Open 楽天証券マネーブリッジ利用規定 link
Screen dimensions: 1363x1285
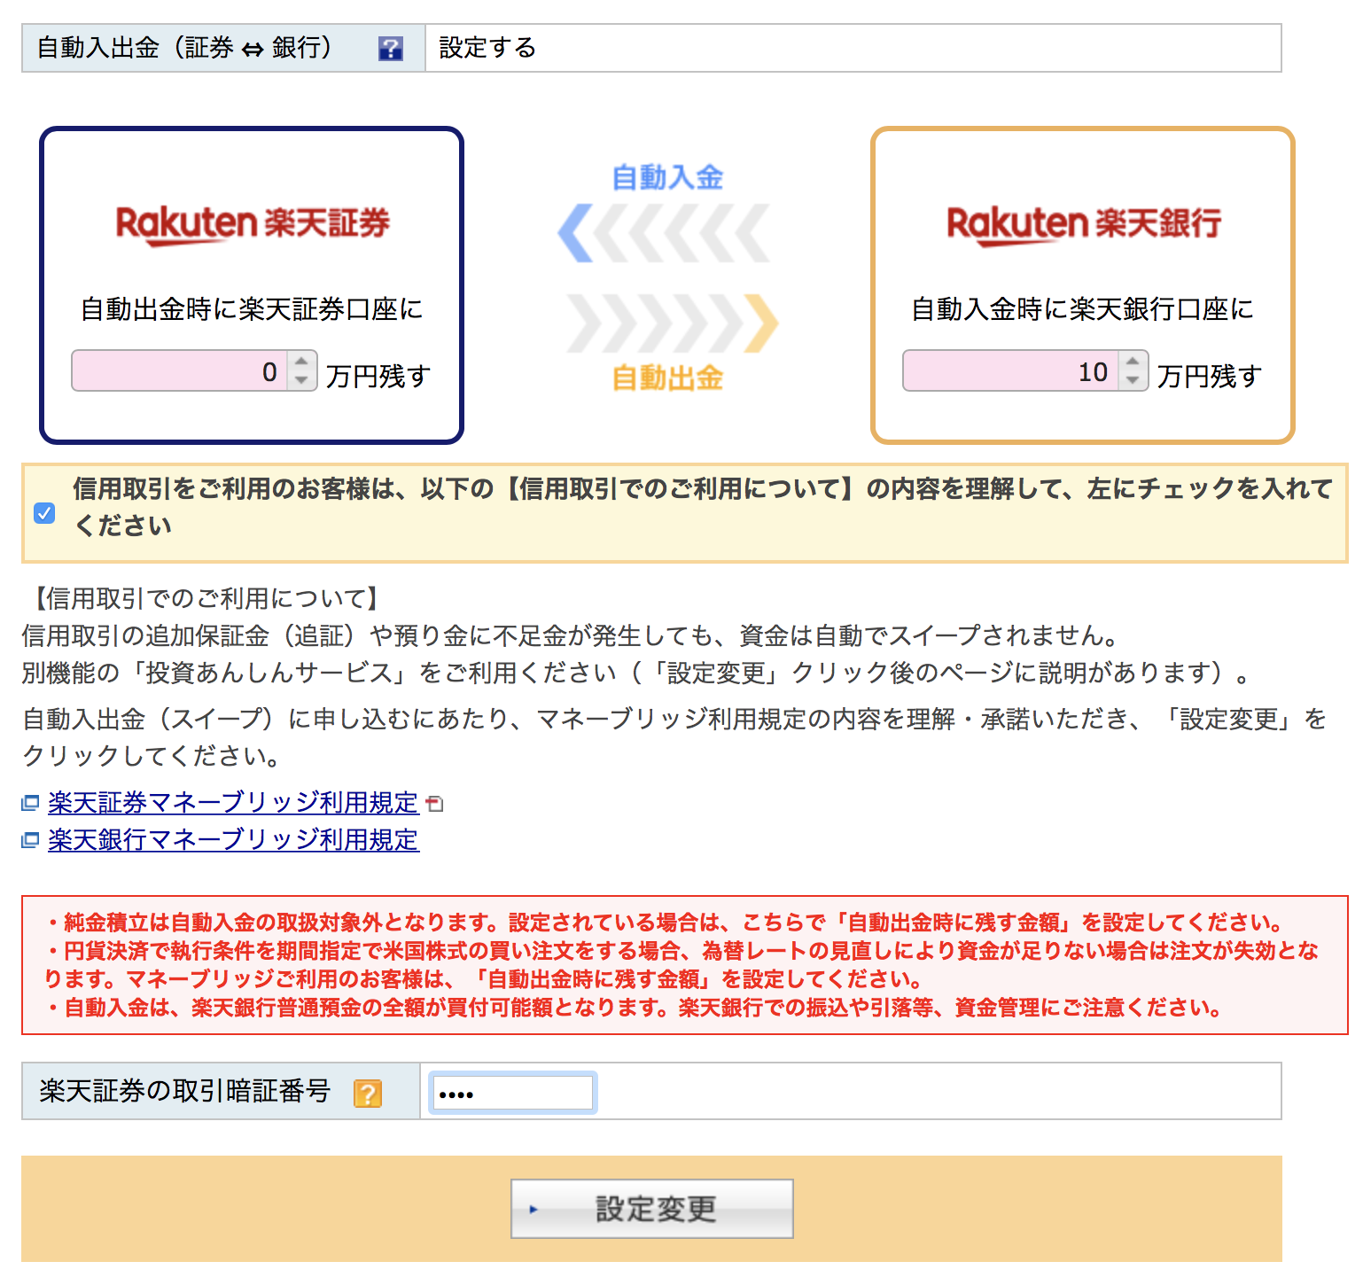coord(233,803)
